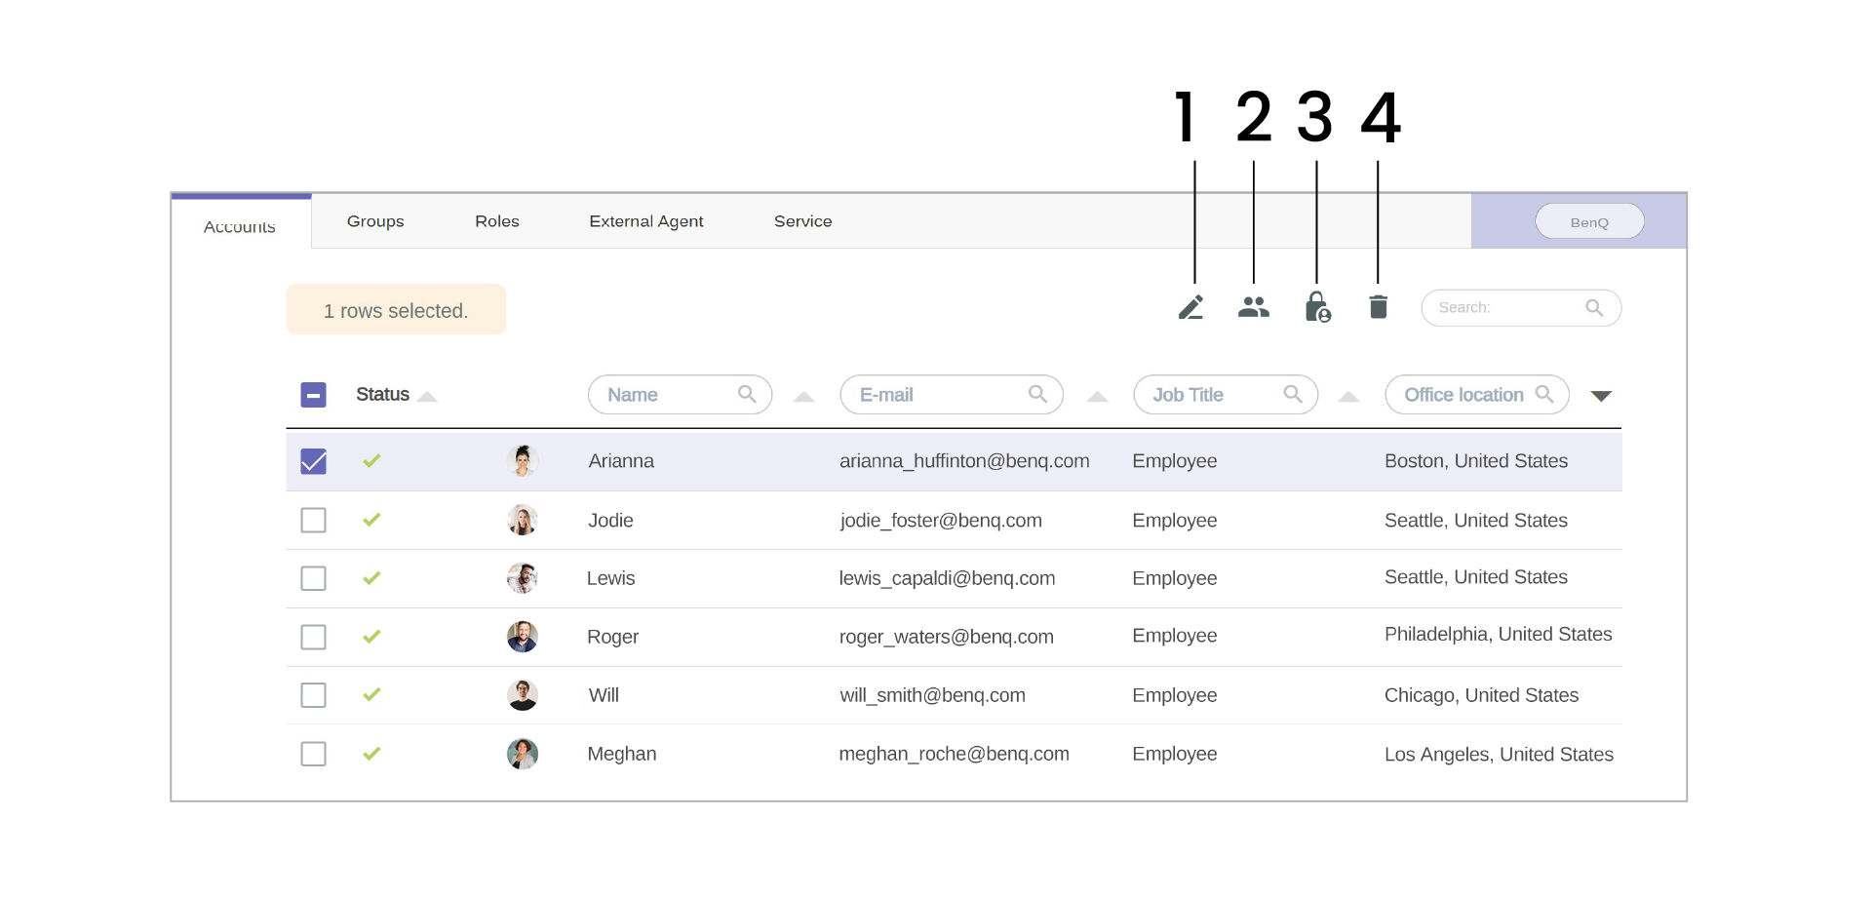
Task: Sort by Status using its arrow
Action: 427,397
